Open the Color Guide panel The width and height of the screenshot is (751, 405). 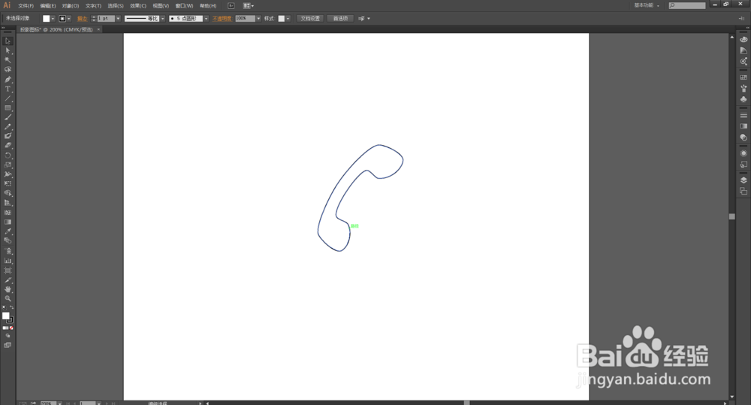[x=743, y=50]
